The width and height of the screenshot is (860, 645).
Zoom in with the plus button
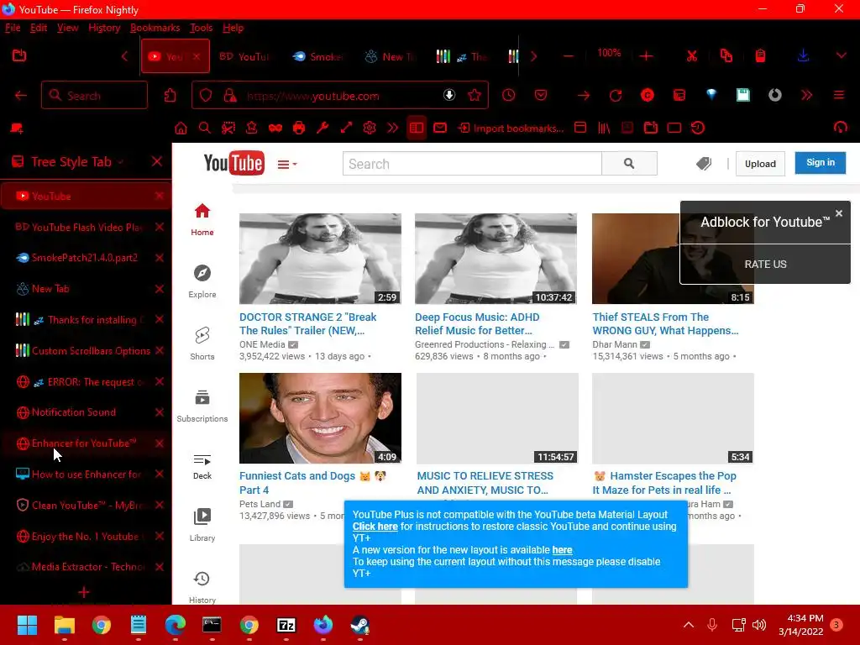point(646,56)
